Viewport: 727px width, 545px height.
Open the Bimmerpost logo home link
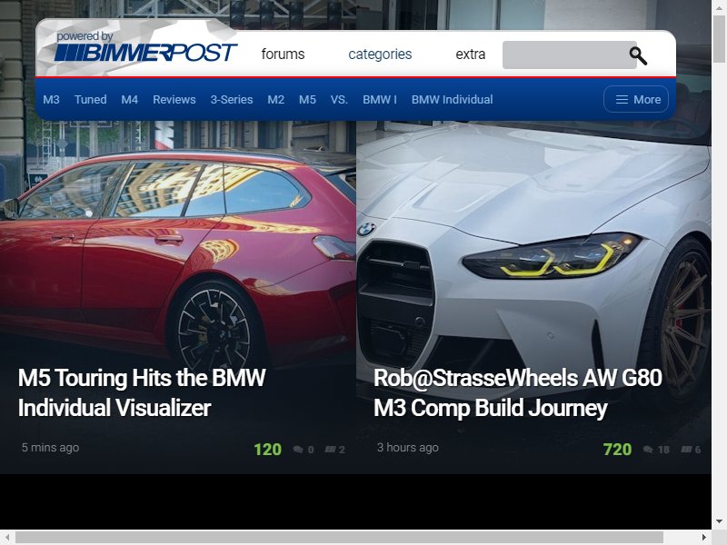146,47
